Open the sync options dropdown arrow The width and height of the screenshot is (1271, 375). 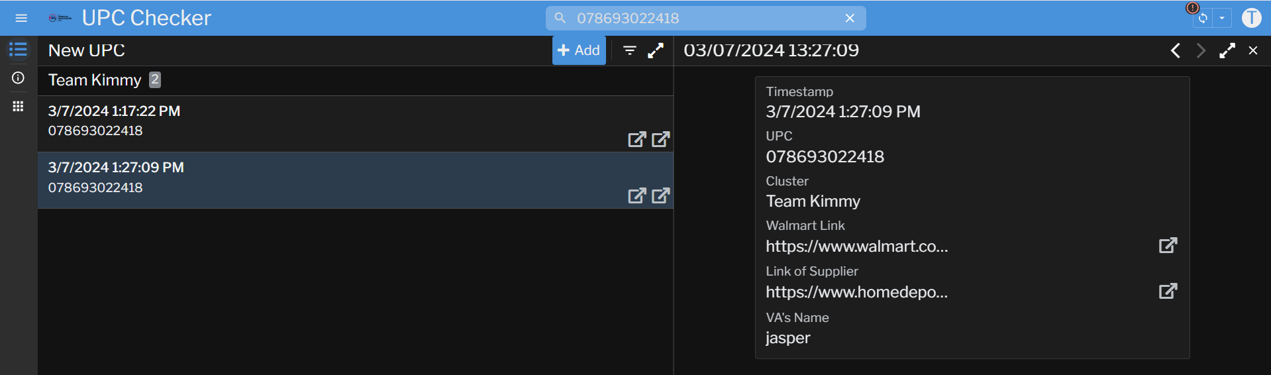(x=1222, y=18)
